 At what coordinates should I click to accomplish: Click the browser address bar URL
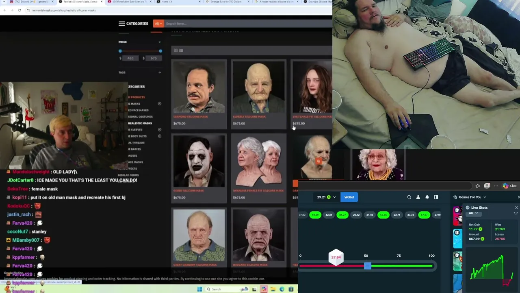click(64, 10)
